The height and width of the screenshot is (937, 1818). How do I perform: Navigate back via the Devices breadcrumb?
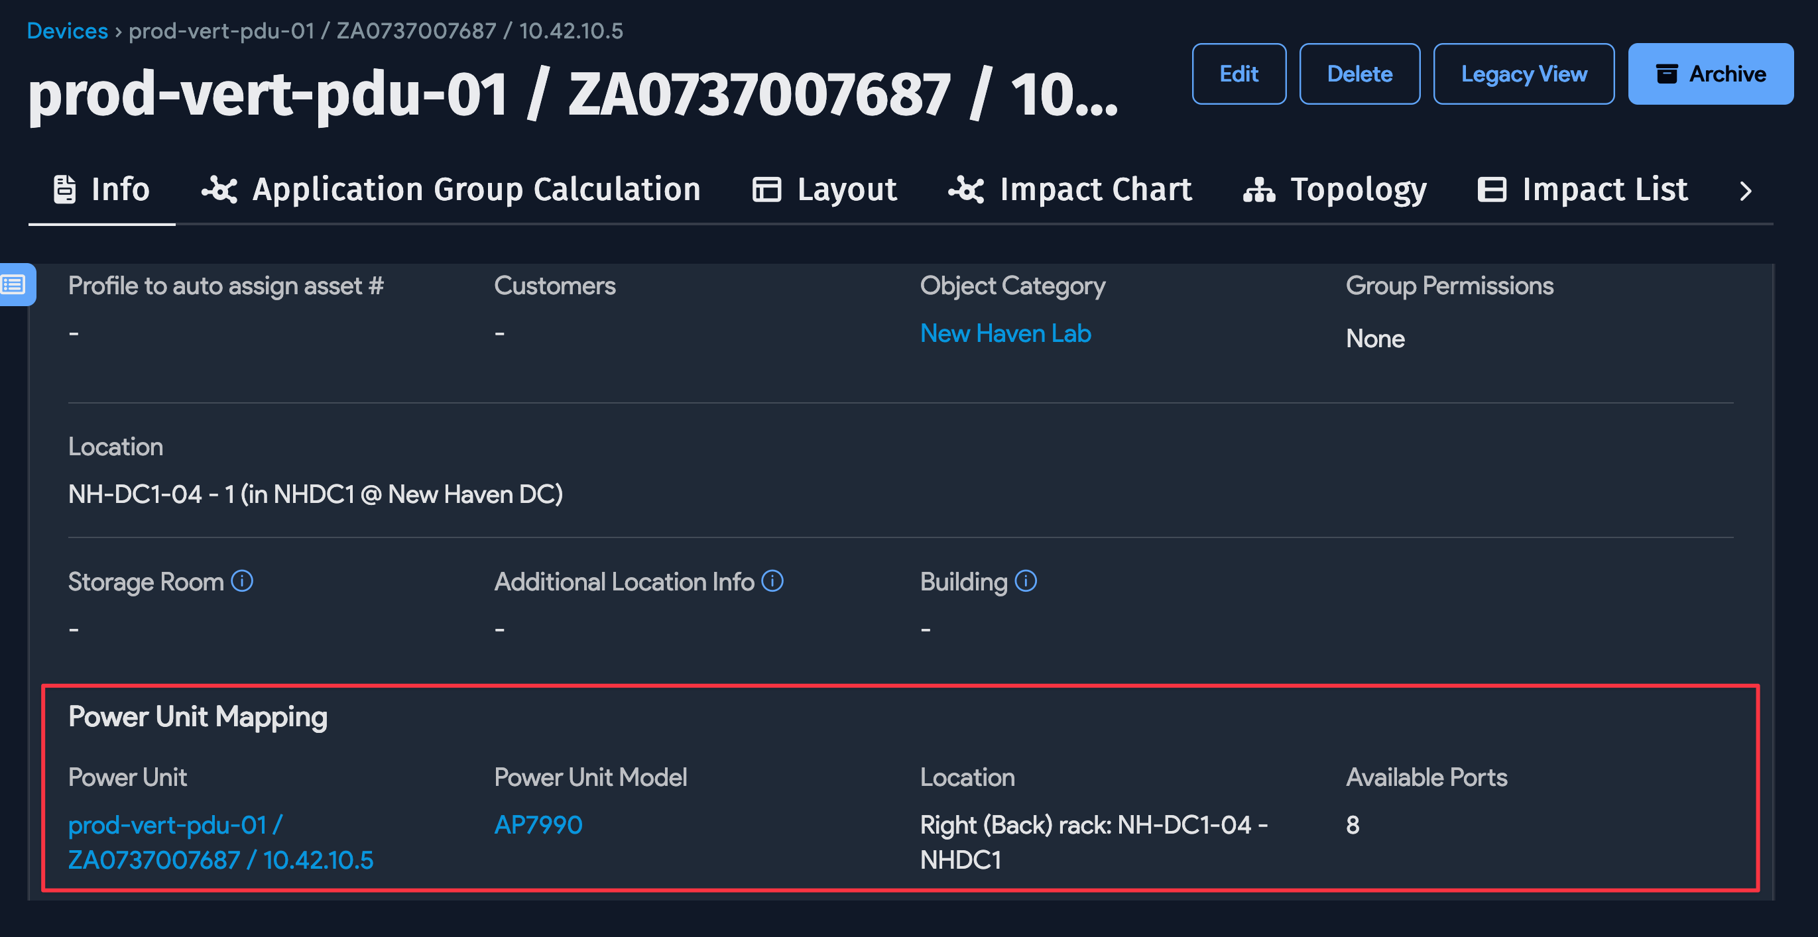[x=67, y=30]
